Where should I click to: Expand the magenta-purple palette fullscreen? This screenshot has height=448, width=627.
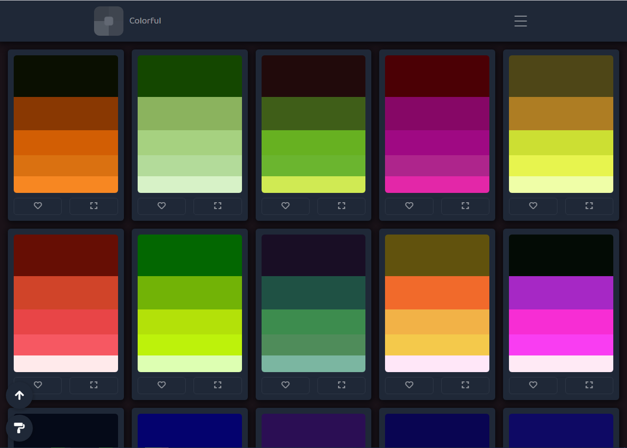click(x=465, y=206)
